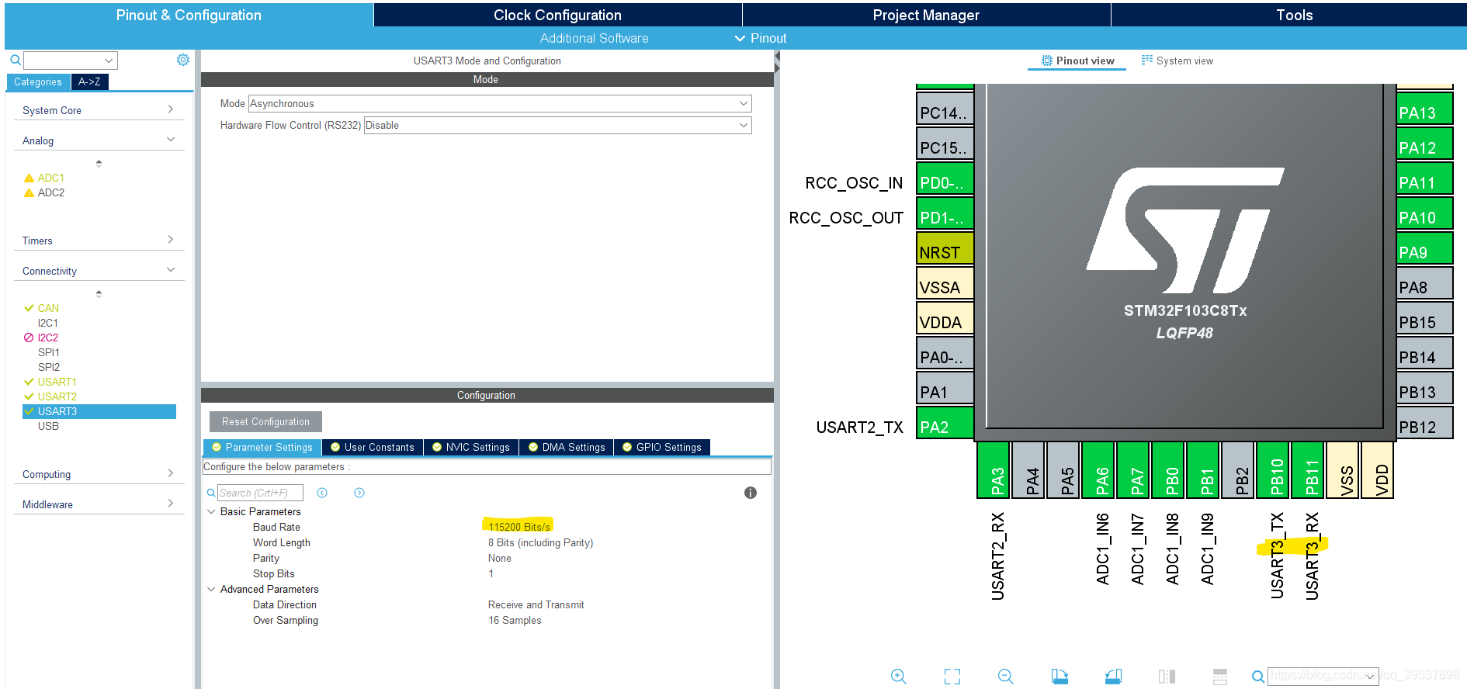The height and width of the screenshot is (689, 1467).
Task: Click the parameter search input field
Action: [260, 493]
